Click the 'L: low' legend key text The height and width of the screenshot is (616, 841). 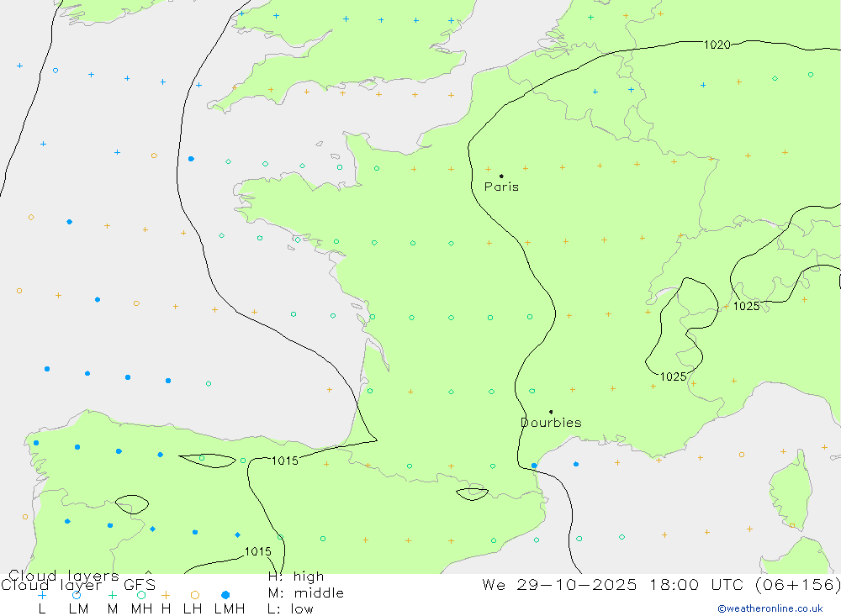(x=290, y=609)
